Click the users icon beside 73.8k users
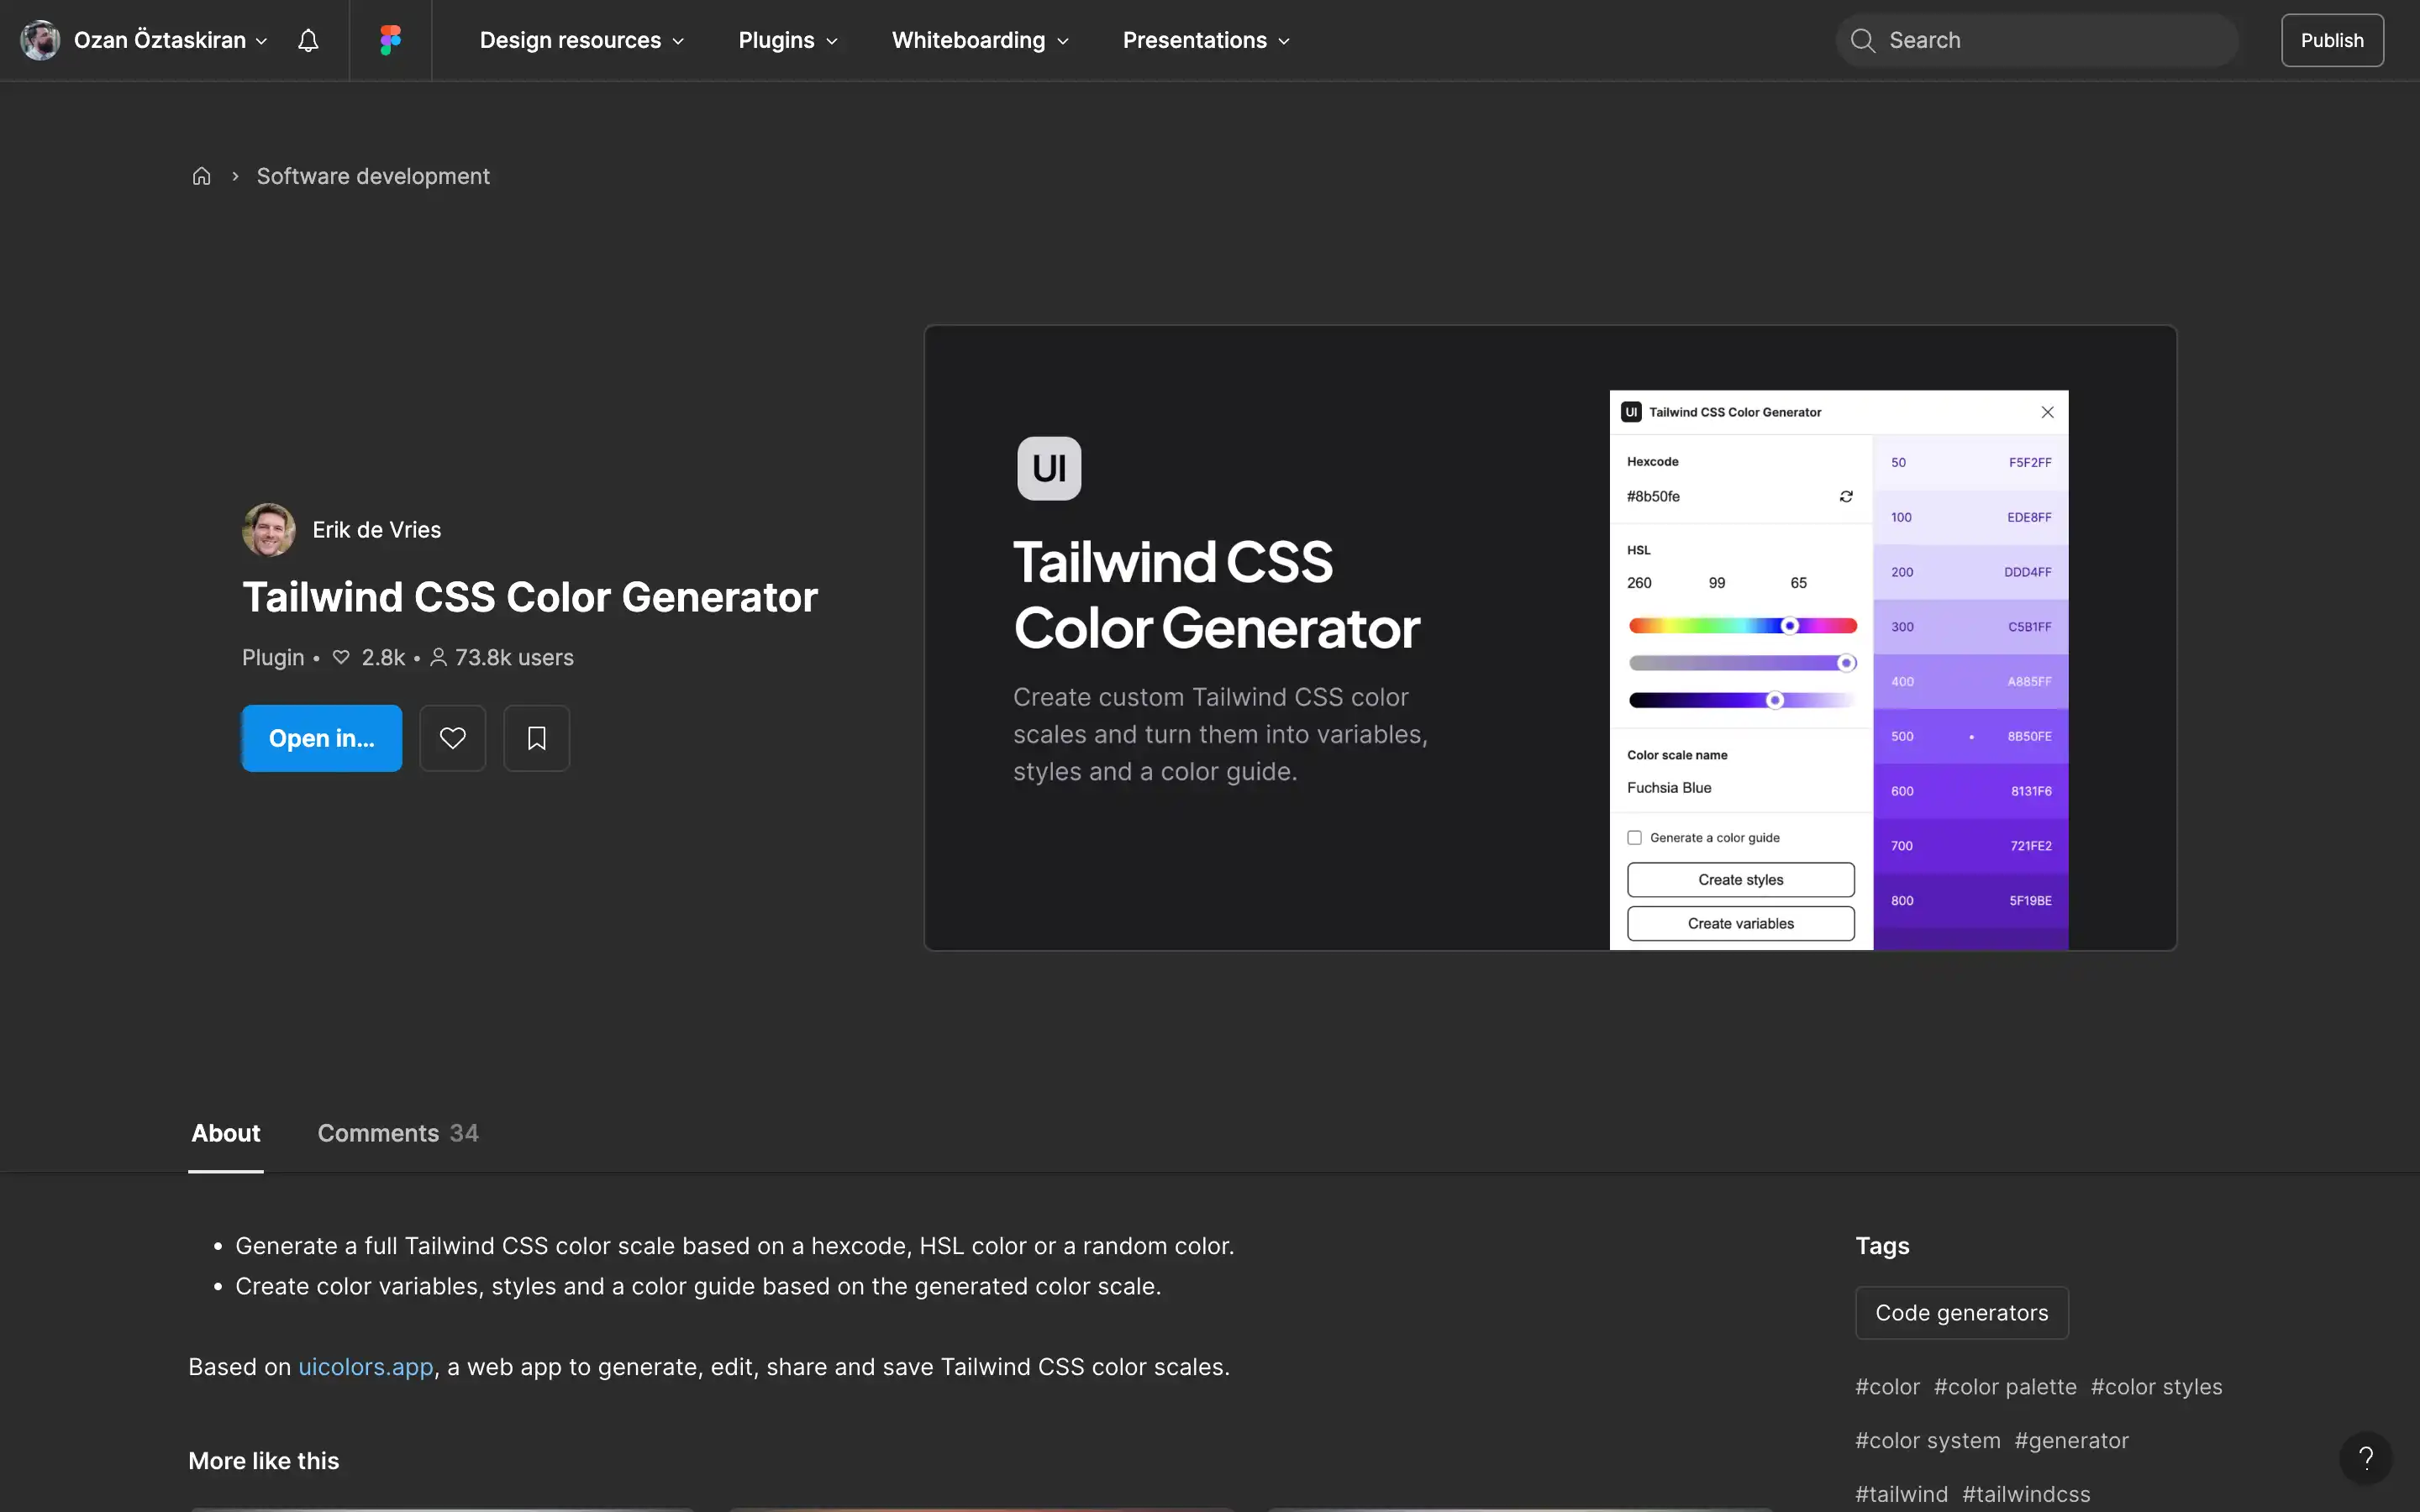The height and width of the screenshot is (1512, 2420). (438, 657)
